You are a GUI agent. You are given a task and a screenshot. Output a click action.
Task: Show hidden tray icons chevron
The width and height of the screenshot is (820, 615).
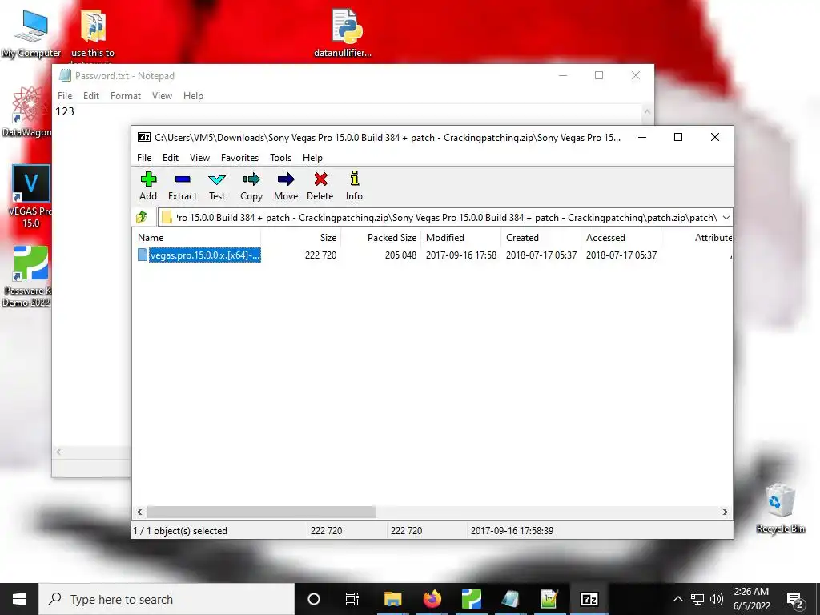(x=677, y=599)
